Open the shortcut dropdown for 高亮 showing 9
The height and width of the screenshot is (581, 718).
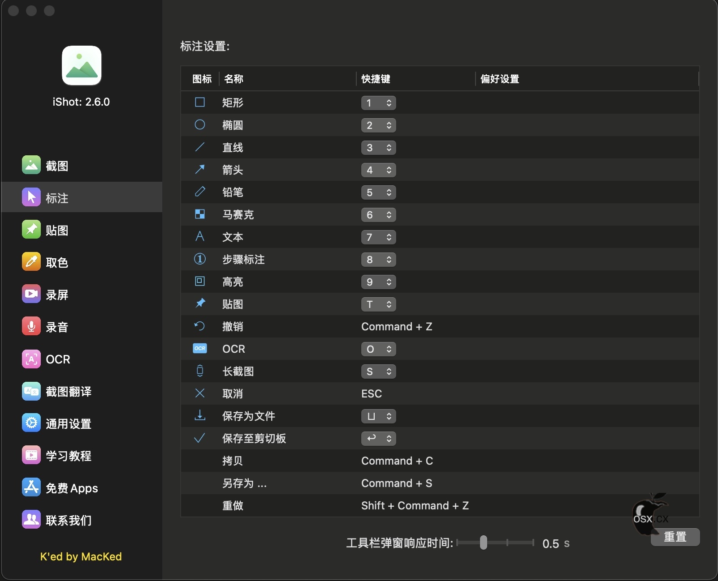coord(379,282)
